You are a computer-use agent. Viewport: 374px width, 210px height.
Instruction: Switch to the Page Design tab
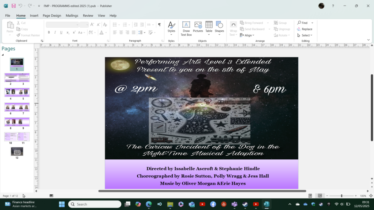coord(52,15)
